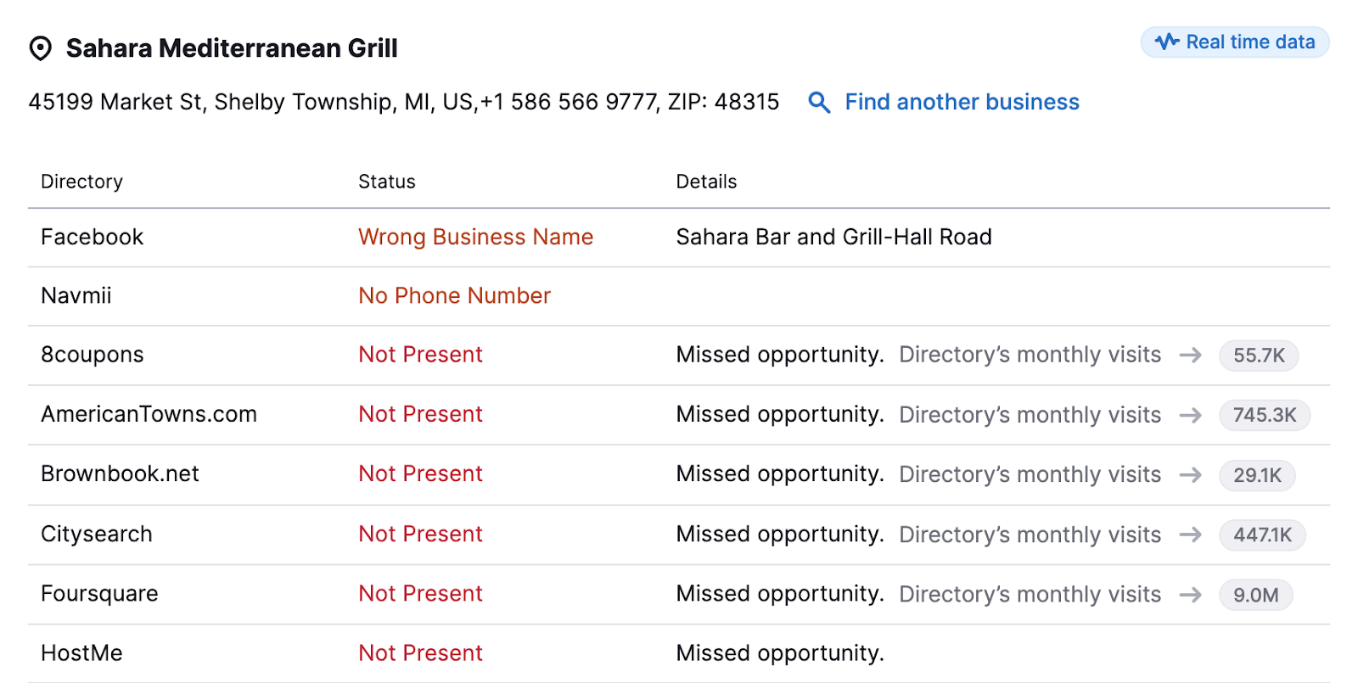
Task: Select the Sahara Bar and Grill-Hall Road detail
Action: coord(834,237)
